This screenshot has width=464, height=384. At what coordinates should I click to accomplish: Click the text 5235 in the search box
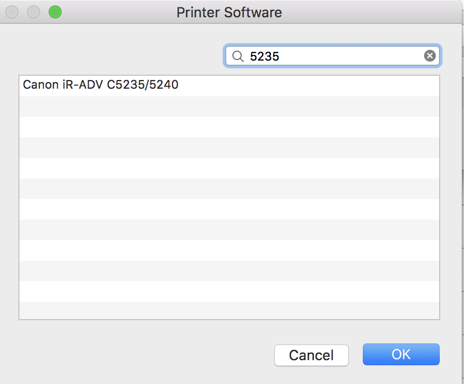pos(264,56)
